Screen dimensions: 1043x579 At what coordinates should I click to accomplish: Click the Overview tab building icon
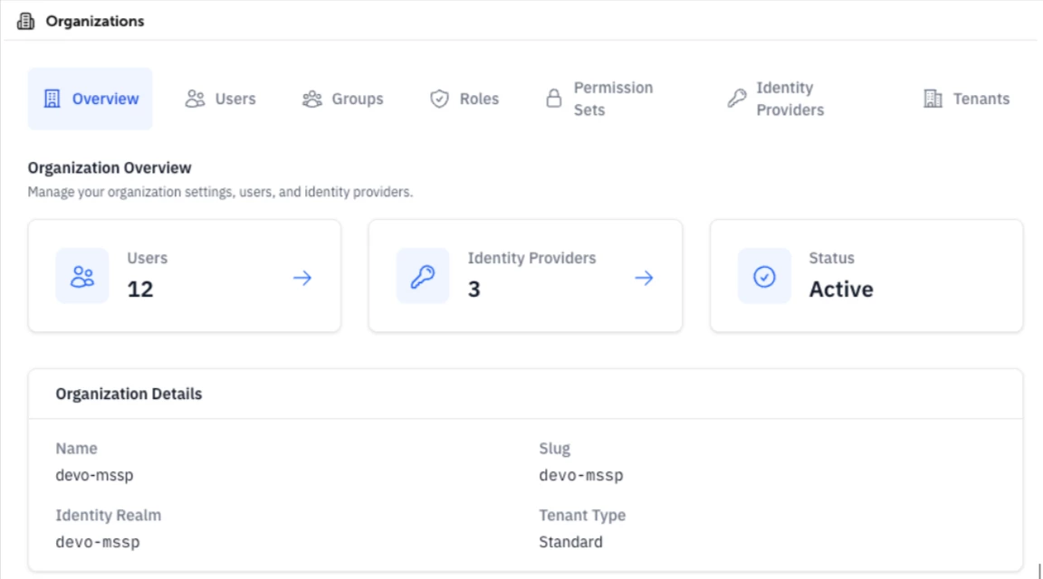(x=52, y=99)
